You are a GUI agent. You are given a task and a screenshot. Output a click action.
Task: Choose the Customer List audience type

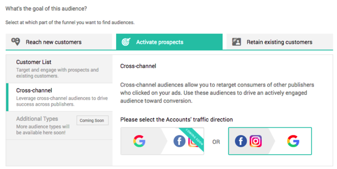(x=59, y=69)
